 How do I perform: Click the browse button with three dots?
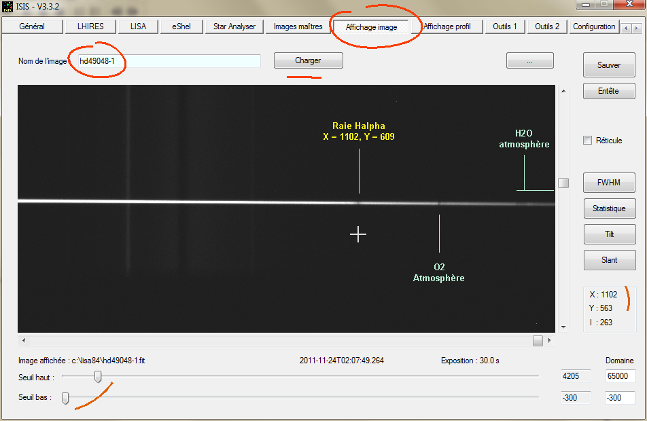[x=529, y=61]
